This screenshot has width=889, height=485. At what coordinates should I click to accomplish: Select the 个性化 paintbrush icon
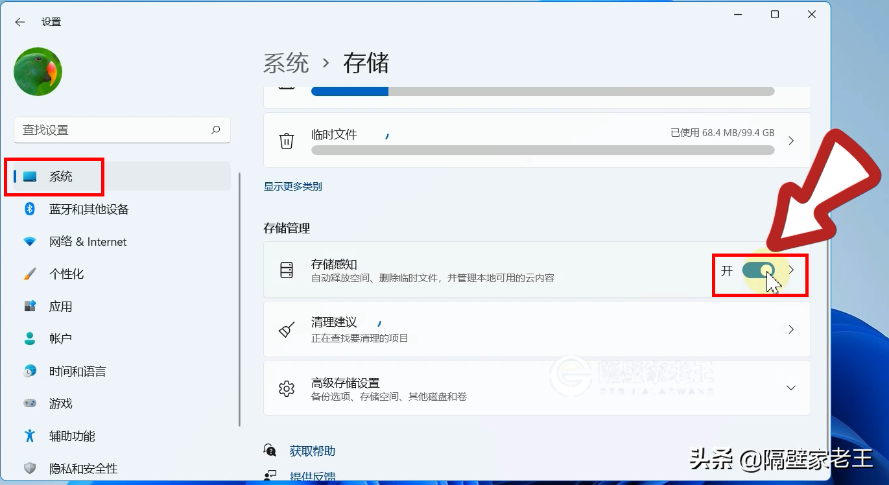[30, 274]
